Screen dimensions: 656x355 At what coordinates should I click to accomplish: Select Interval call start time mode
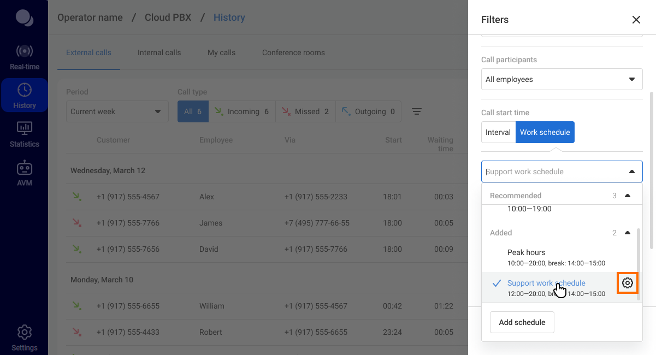click(498, 132)
